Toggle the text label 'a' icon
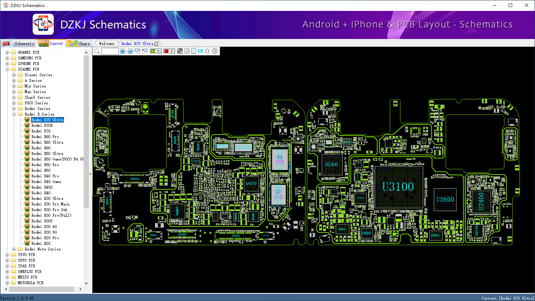 pos(187,51)
